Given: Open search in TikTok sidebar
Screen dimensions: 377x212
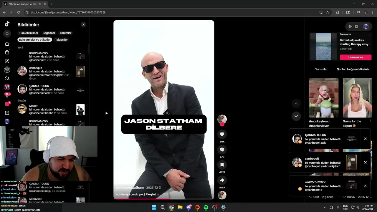Looking at the screenshot, I should [7, 34].
